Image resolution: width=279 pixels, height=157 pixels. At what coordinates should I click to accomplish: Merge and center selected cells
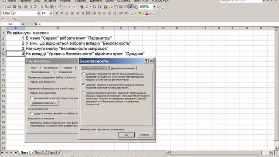88,14
